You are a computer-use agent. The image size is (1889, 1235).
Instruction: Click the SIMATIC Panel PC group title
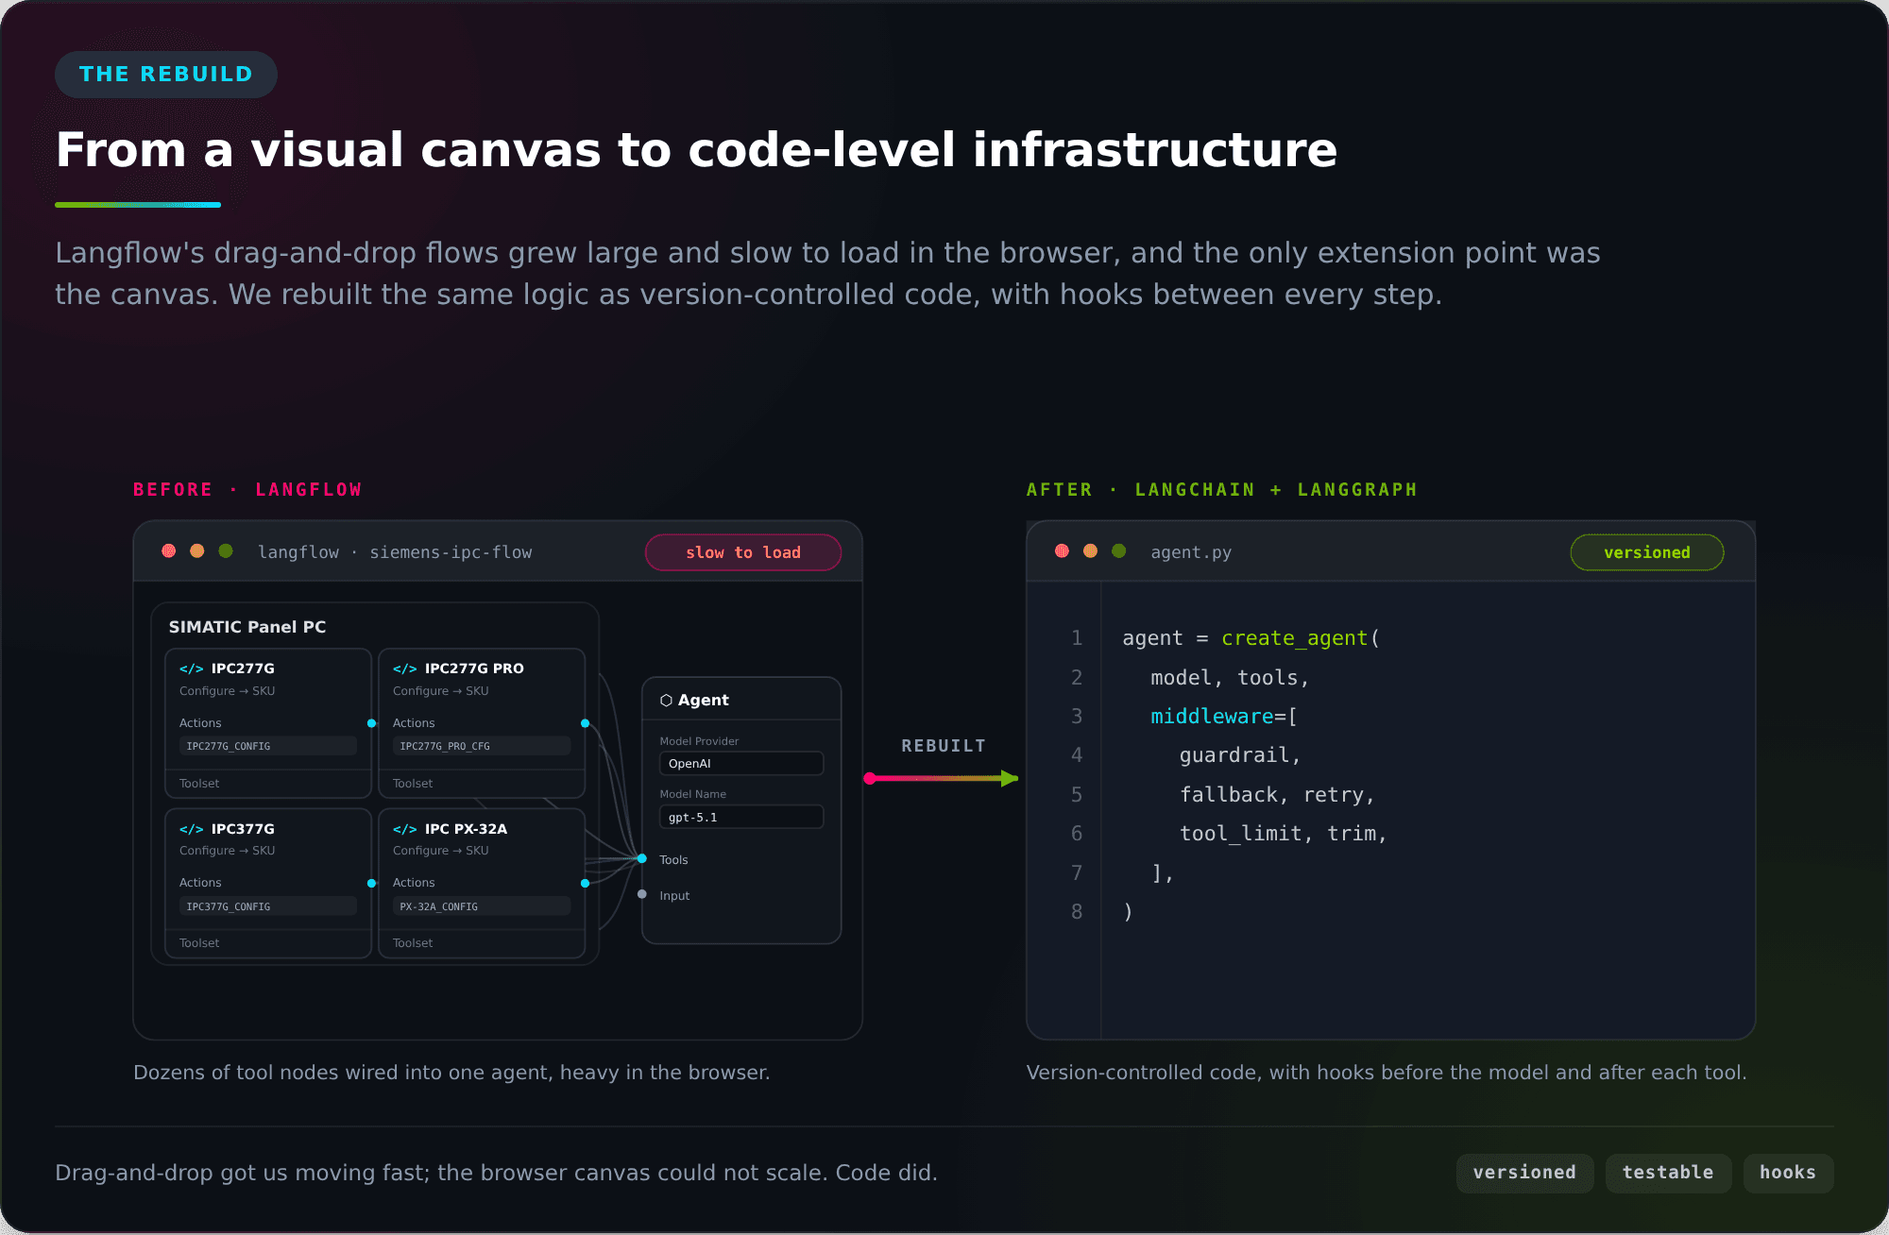click(x=247, y=627)
